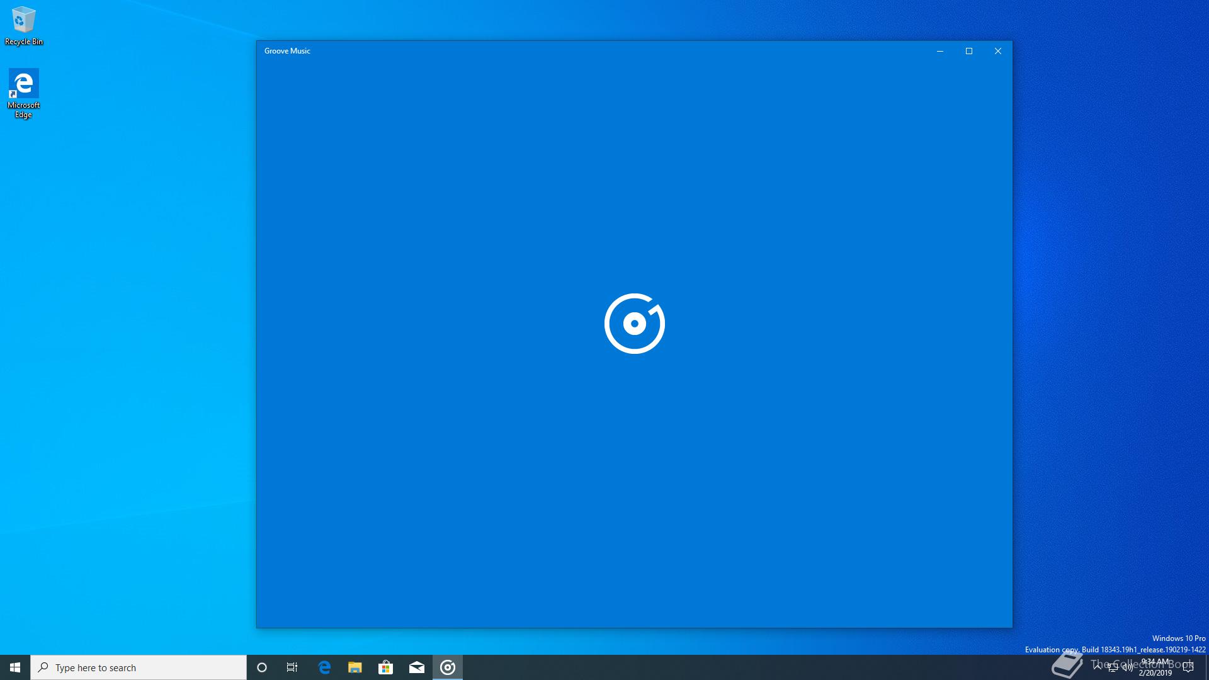Open the Mail app from the taskbar
The height and width of the screenshot is (680, 1209).
[x=417, y=667]
